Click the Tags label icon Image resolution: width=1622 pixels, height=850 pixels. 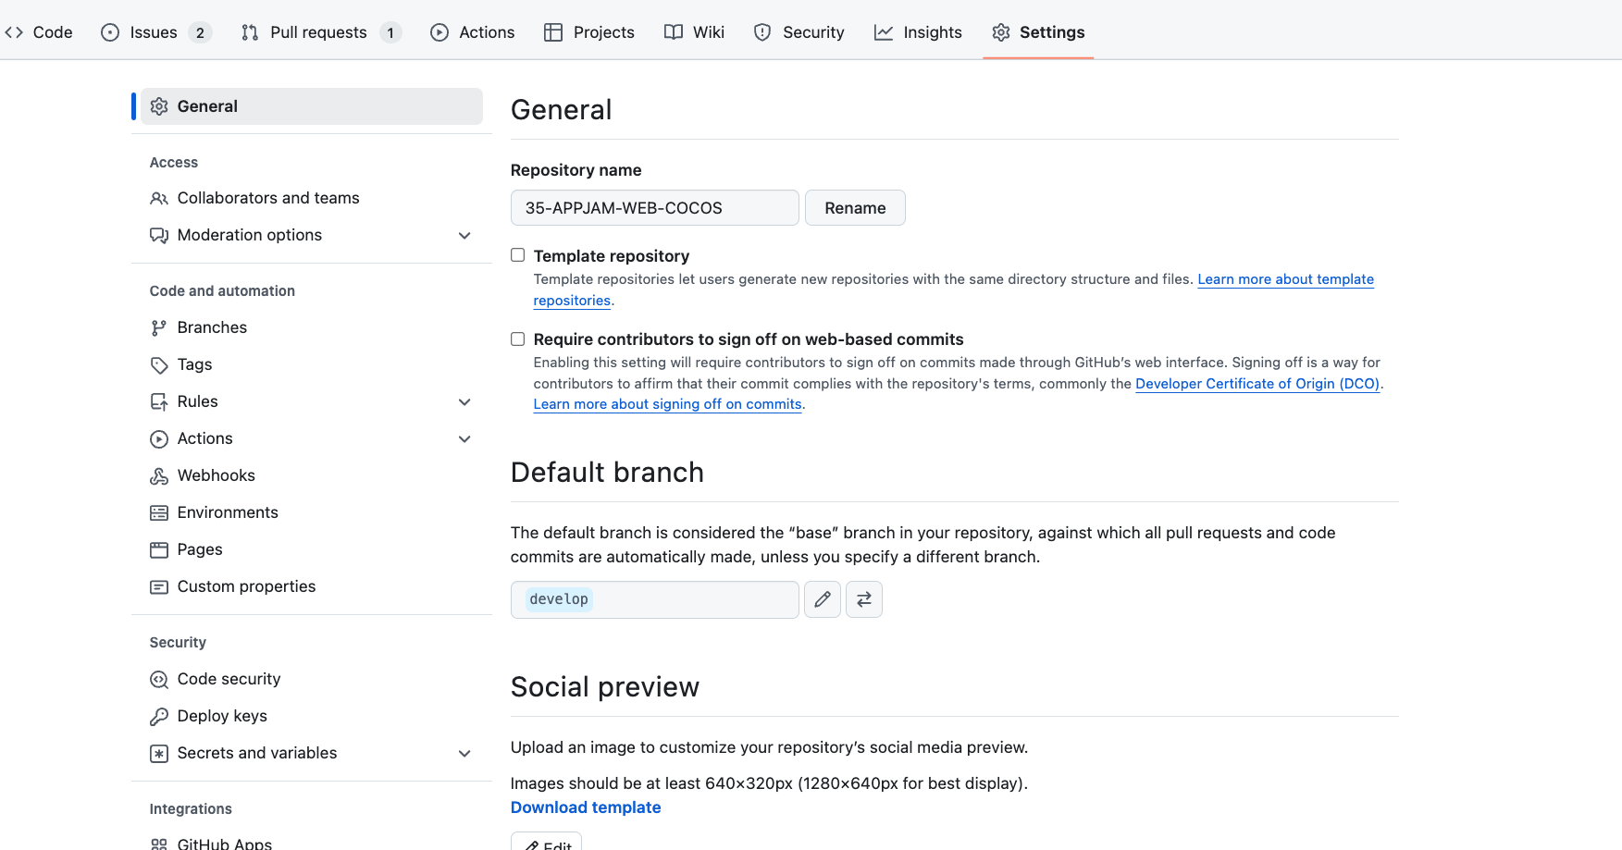coord(159,364)
